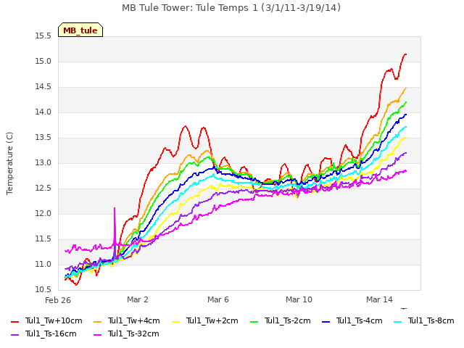The image size is (464, 348).
Task: Toggle the Tul1_Ts-8cm legend entry
Action: pyautogui.click(x=423, y=320)
